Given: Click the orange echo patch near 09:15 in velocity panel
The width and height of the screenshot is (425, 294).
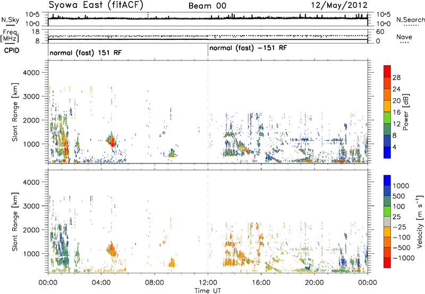Looking at the screenshot, I should 172,263.
